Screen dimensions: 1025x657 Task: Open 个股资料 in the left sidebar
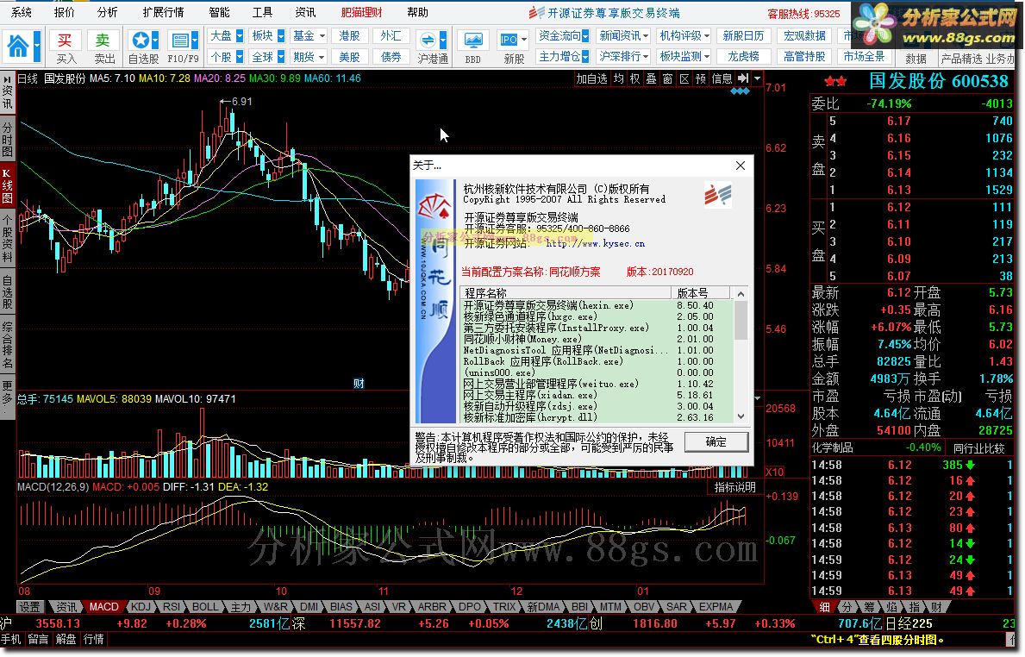pyautogui.click(x=7, y=240)
